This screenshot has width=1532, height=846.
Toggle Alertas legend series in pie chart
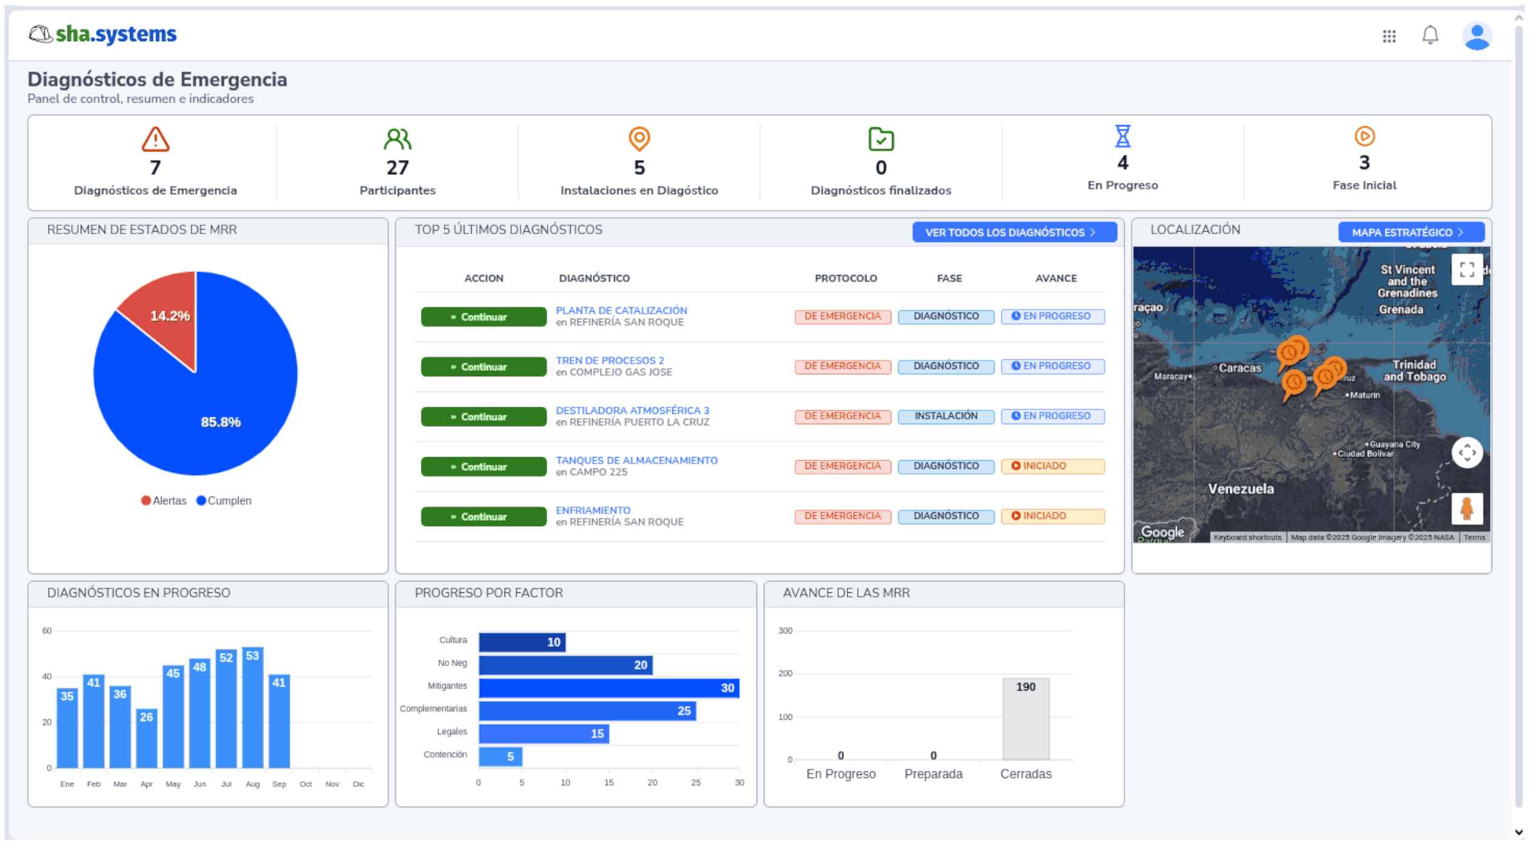tap(164, 501)
